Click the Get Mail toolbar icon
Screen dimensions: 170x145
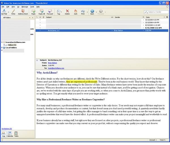[x=4, y=12]
